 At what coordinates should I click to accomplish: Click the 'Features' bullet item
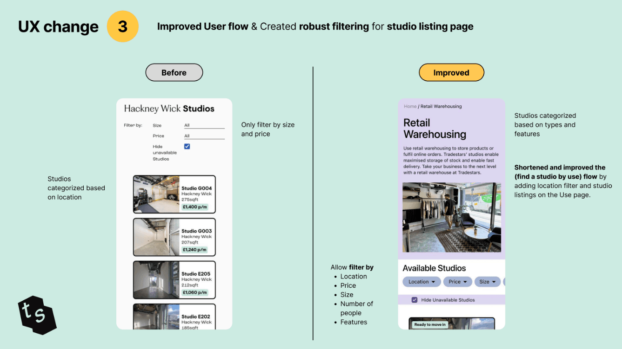click(x=354, y=322)
